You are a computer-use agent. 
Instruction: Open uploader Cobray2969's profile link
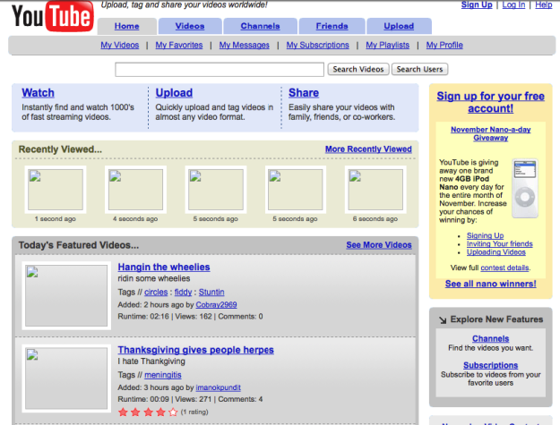coord(219,304)
